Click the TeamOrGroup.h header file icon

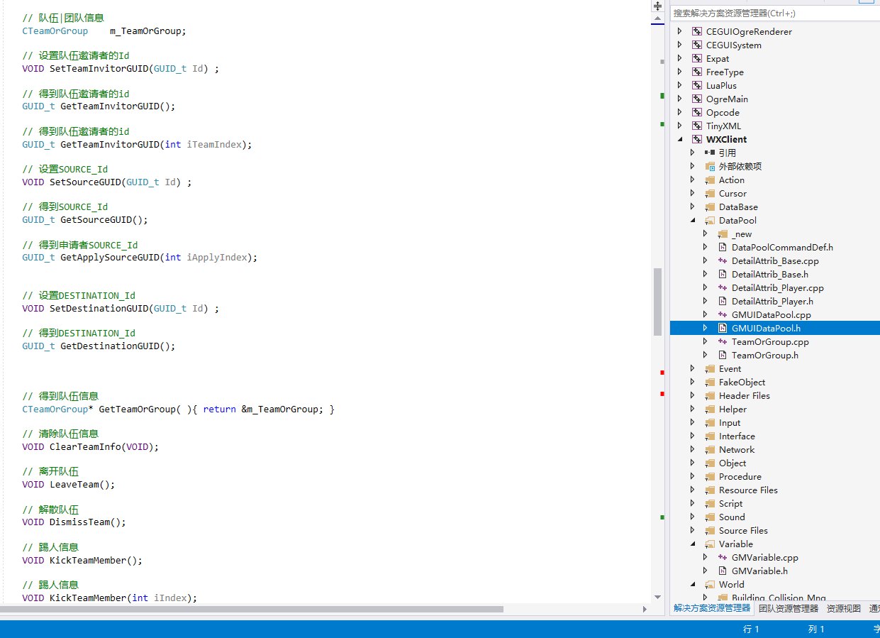pyautogui.click(x=723, y=356)
